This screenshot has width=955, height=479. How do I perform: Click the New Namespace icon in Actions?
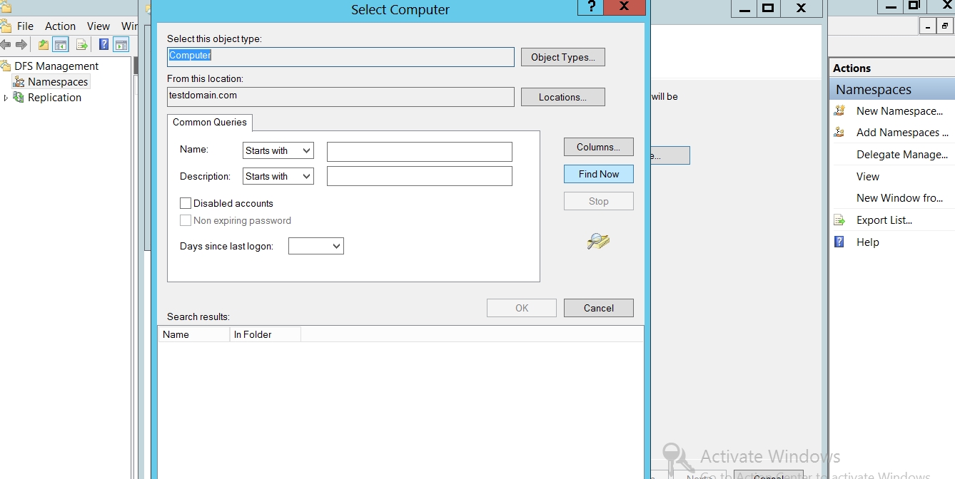tap(840, 111)
